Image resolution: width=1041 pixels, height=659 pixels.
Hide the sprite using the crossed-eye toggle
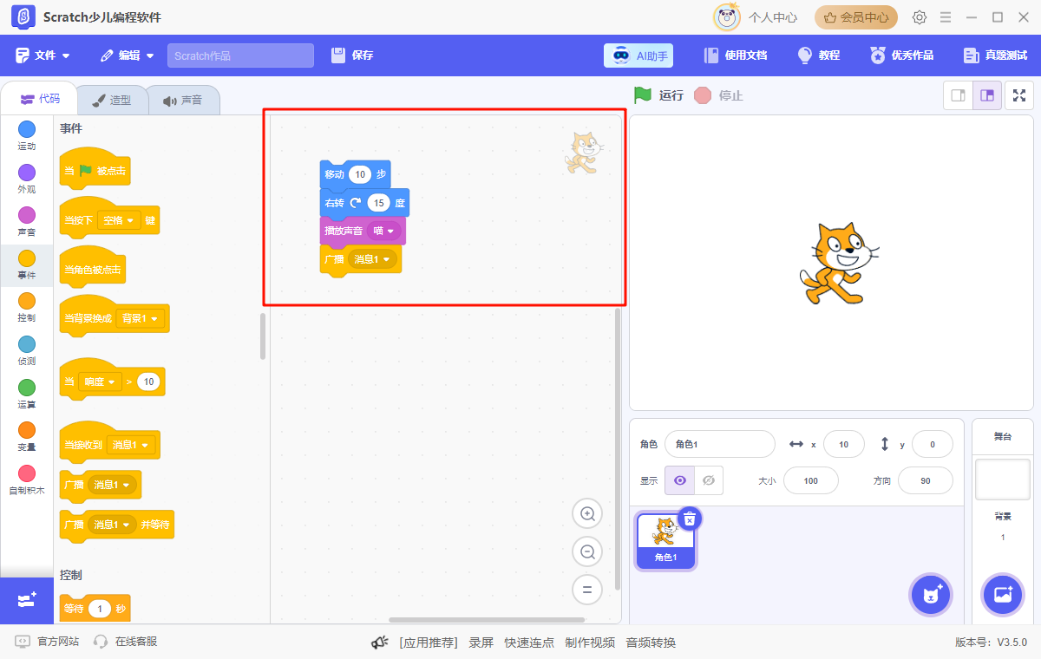(709, 480)
